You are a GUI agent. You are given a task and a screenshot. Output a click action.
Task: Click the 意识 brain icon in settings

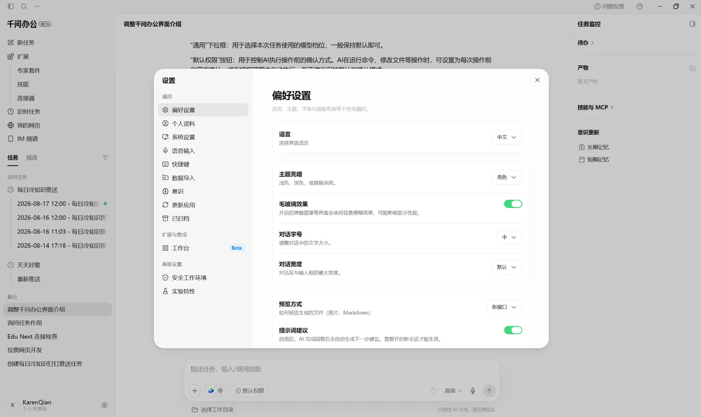click(x=165, y=191)
